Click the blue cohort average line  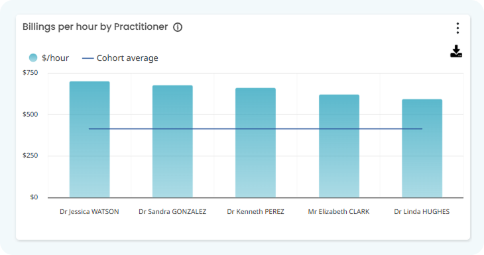tap(255, 128)
